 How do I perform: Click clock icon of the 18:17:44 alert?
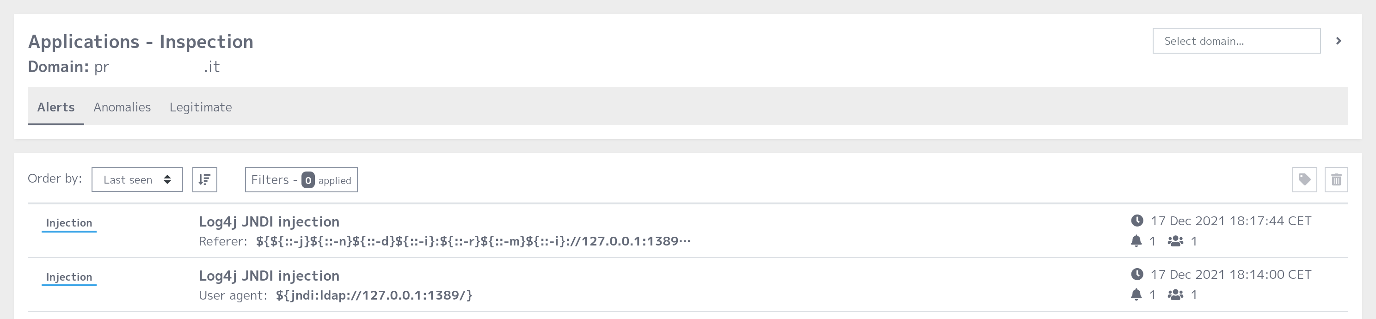coord(1136,220)
